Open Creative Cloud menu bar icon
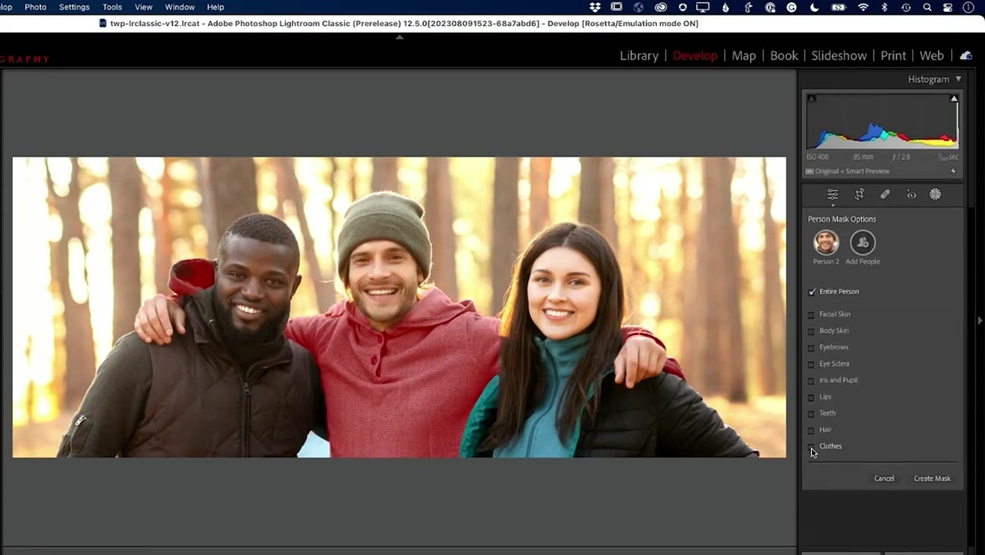Screen dimensions: 985x555 pos(660,7)
